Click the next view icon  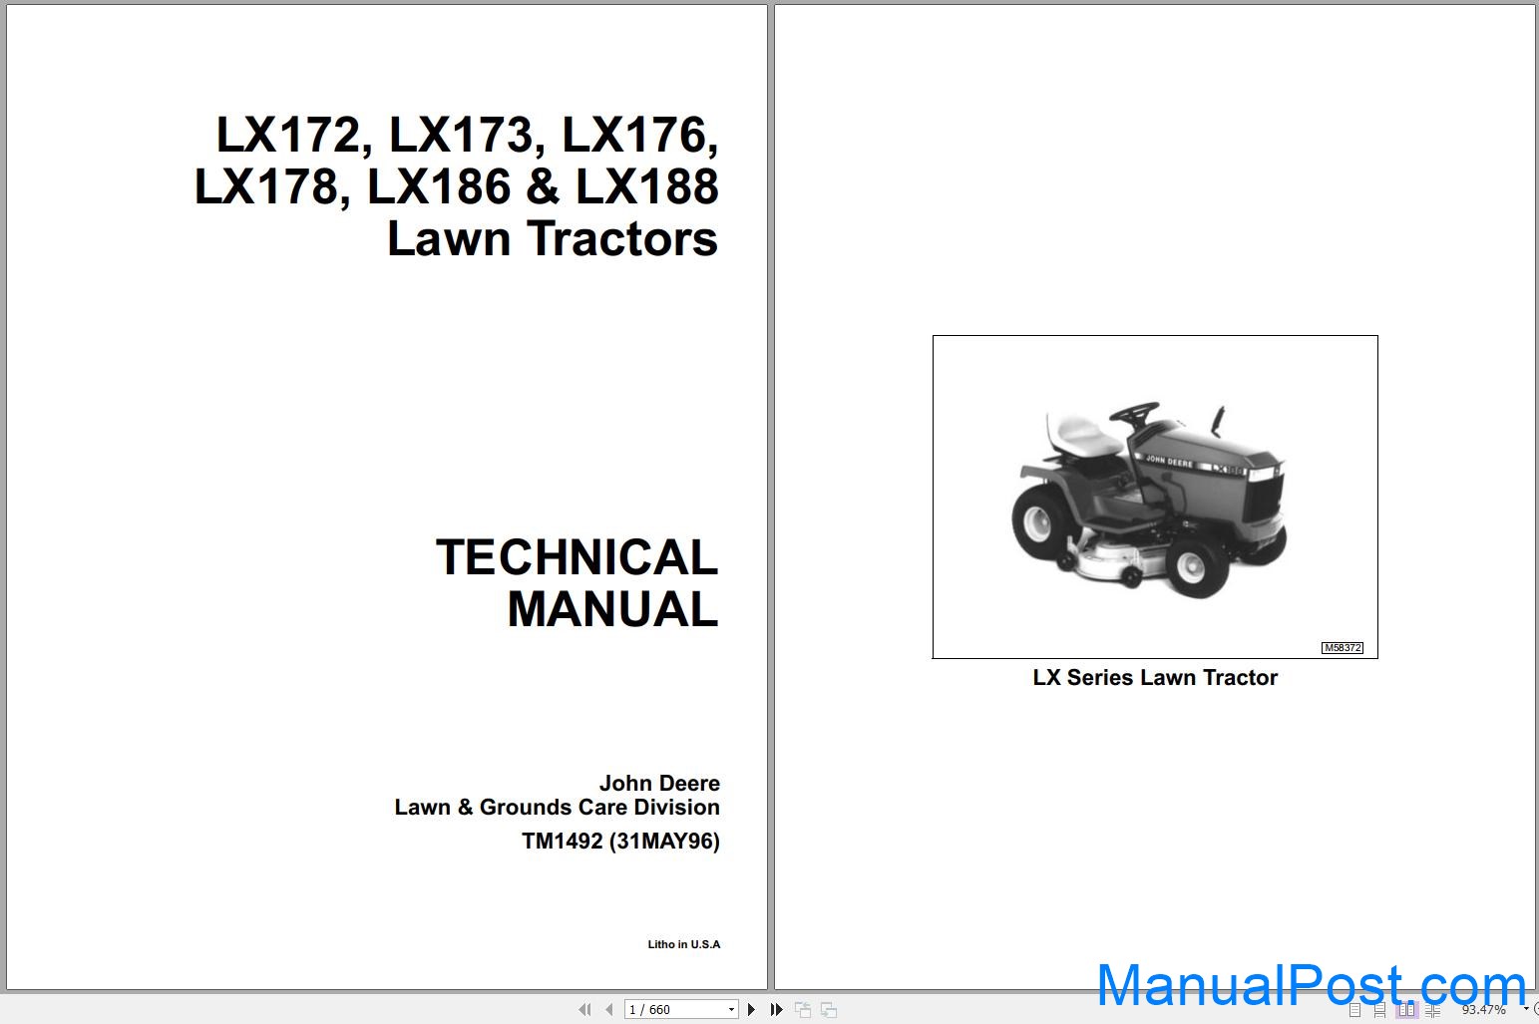pyautogui.click(x=829, y=1010)
